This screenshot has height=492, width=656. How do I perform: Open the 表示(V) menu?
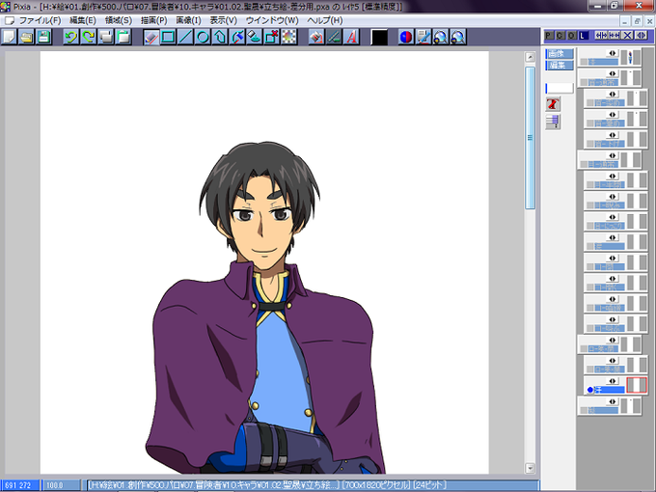224,20
